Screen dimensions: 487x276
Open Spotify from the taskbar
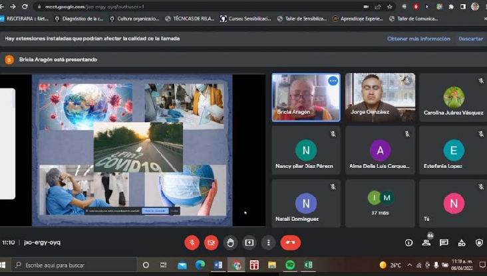click(x=290, y=265)
